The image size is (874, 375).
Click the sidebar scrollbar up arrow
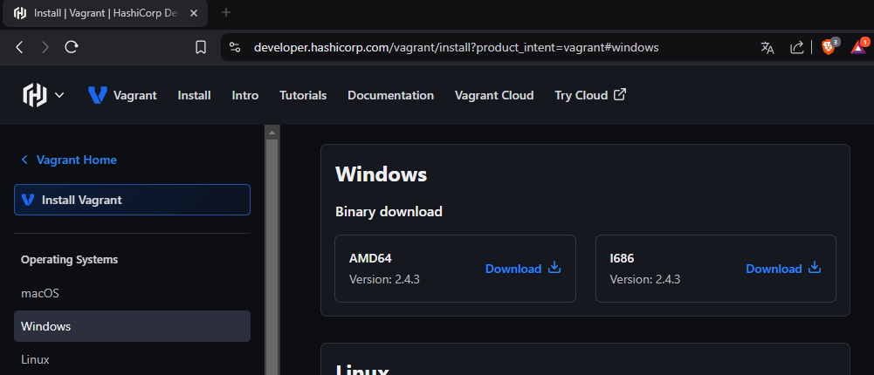(272, 133)
